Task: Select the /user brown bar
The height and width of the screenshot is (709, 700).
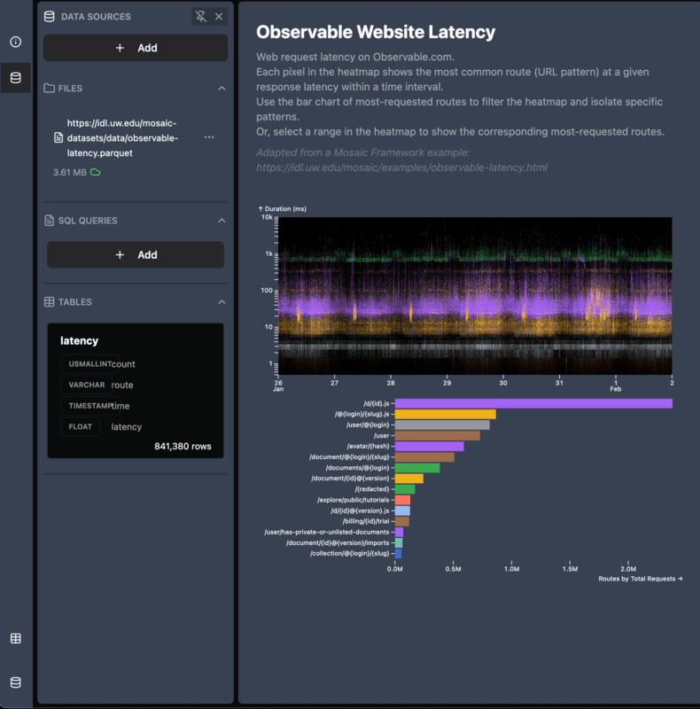Action: click(438, 436)
